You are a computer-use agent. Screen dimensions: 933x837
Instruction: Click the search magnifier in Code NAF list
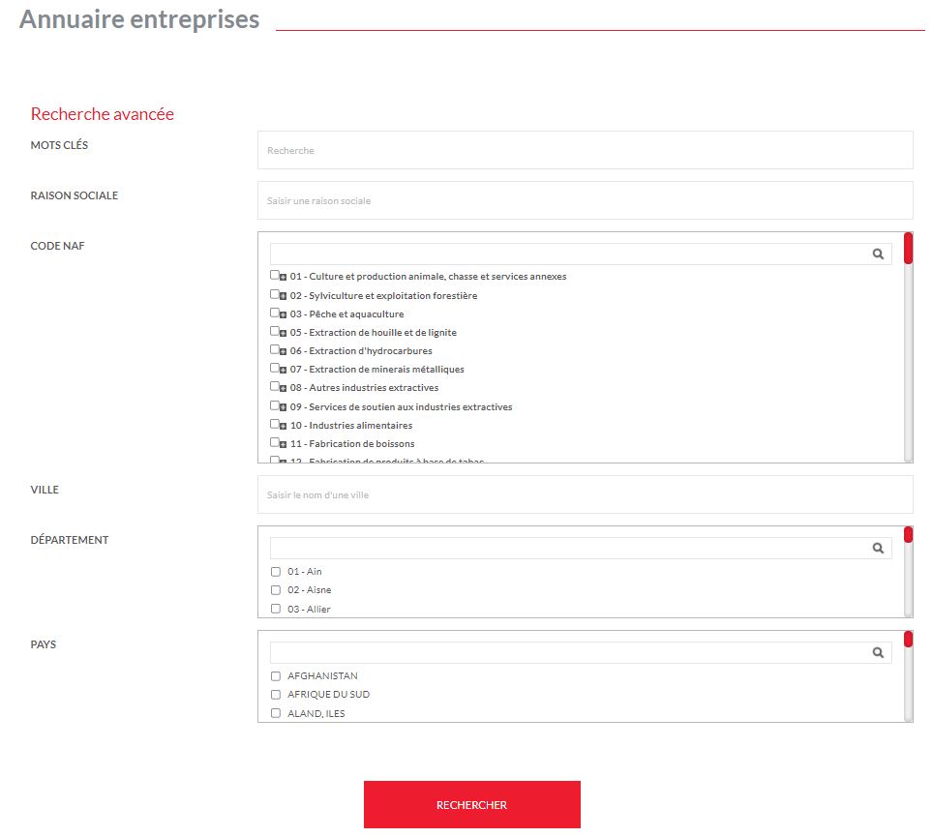coord(878,254)
